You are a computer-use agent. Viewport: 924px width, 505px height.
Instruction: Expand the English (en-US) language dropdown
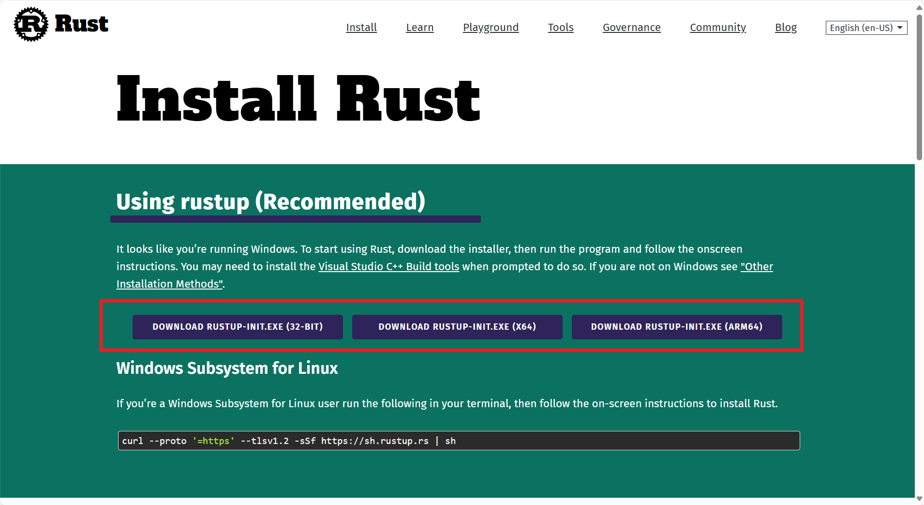[x=866, y=28]
